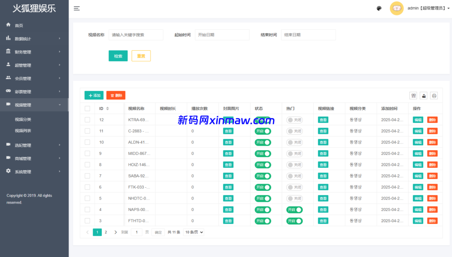Toggle the sidebar with the hamburger icon
Image resolution: width=452 pixels, height=257 pixels.
[77, 8]
